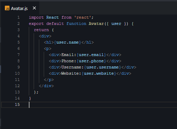Close the Avatar.js tab
This screenshot has width=177, height=129.
pyautogui.click(x=34, y=8)
